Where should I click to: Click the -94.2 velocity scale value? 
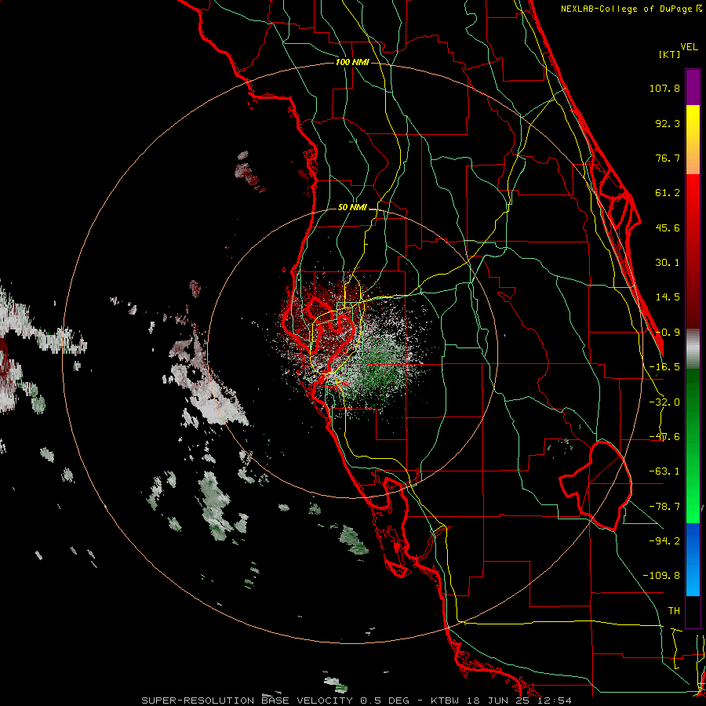click(664, 540)
